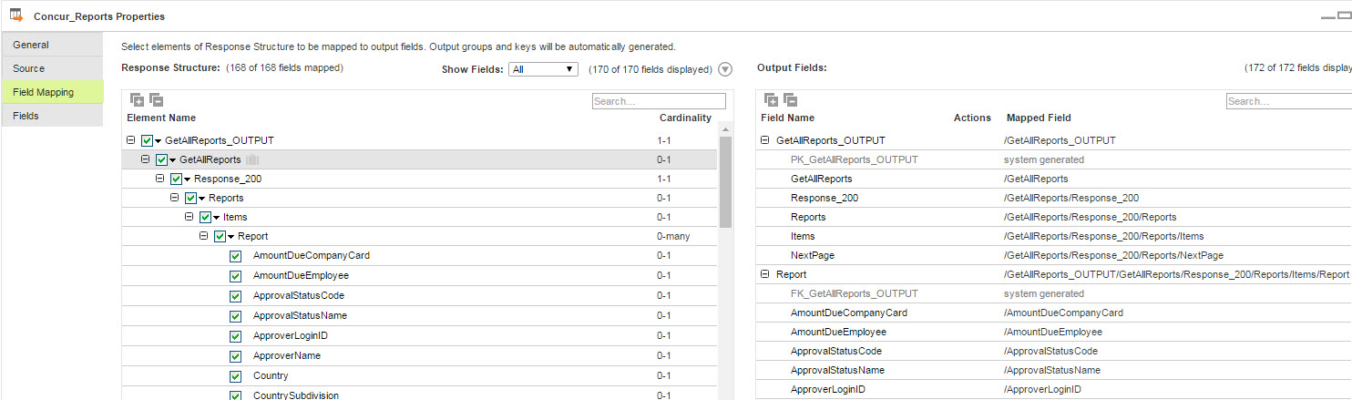The width and height of the screenshot is (1352, 400).
Task: Open the arrow menu next to GetAllReports_OUTPUT
Action: coord(159,141)
